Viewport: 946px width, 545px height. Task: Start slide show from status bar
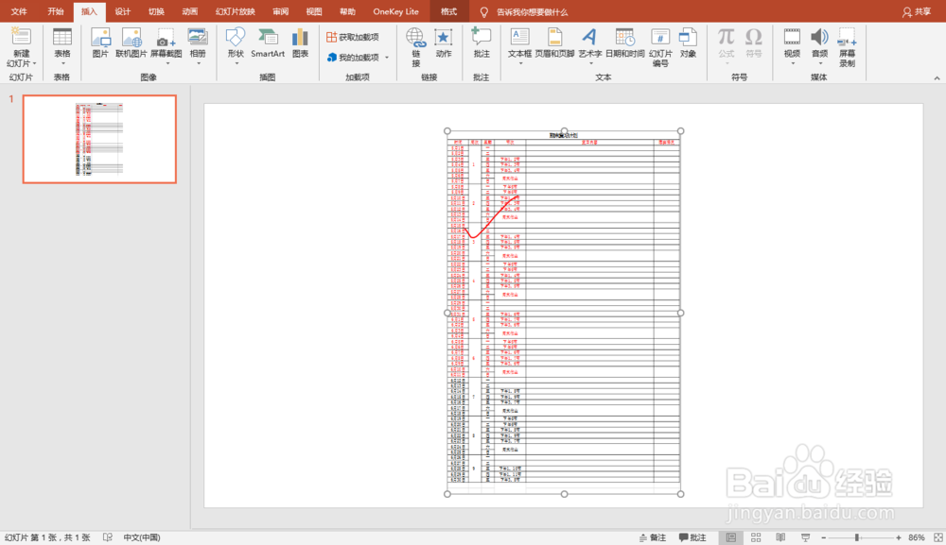tap(805, 537)
